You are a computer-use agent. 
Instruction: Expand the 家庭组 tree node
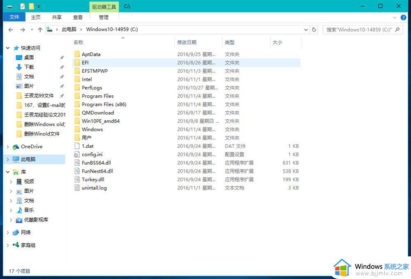coord(8,245)
